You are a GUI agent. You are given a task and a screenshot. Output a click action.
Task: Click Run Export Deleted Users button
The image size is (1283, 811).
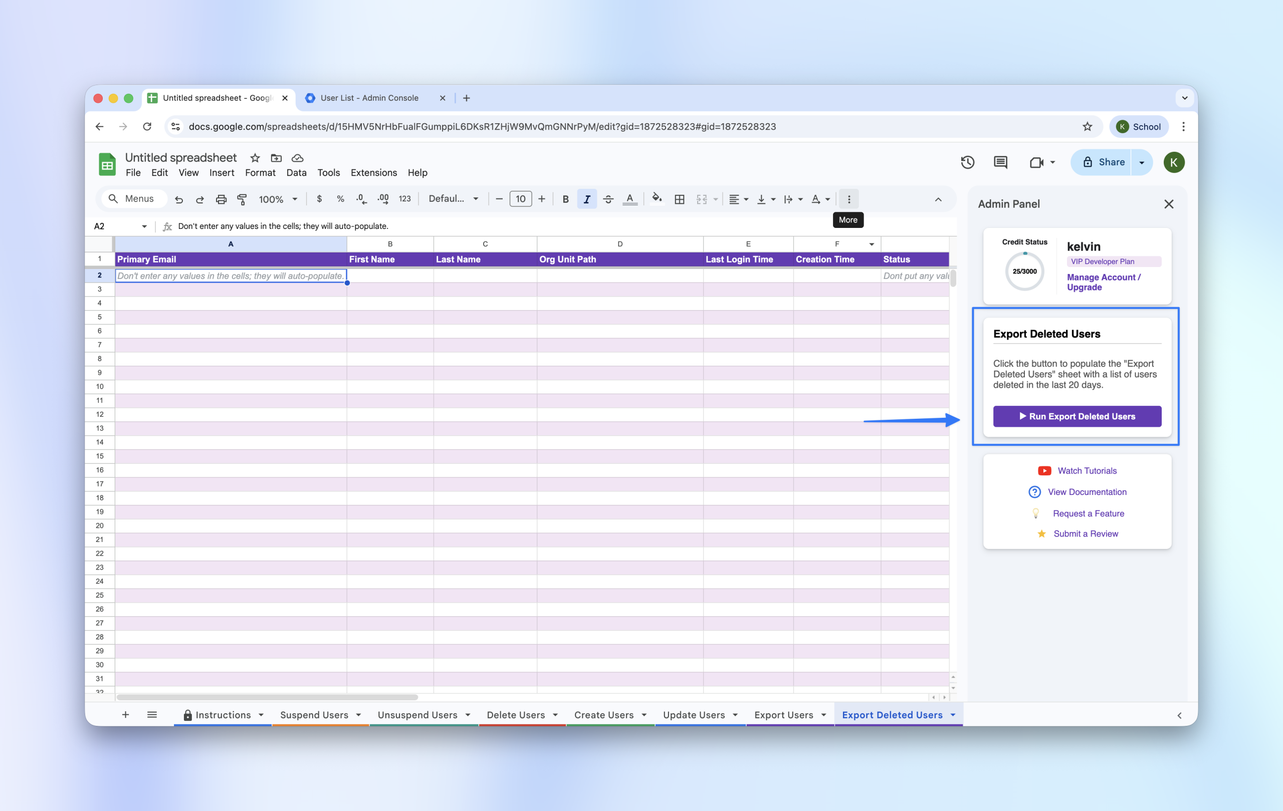click(x=1077, y=416)
